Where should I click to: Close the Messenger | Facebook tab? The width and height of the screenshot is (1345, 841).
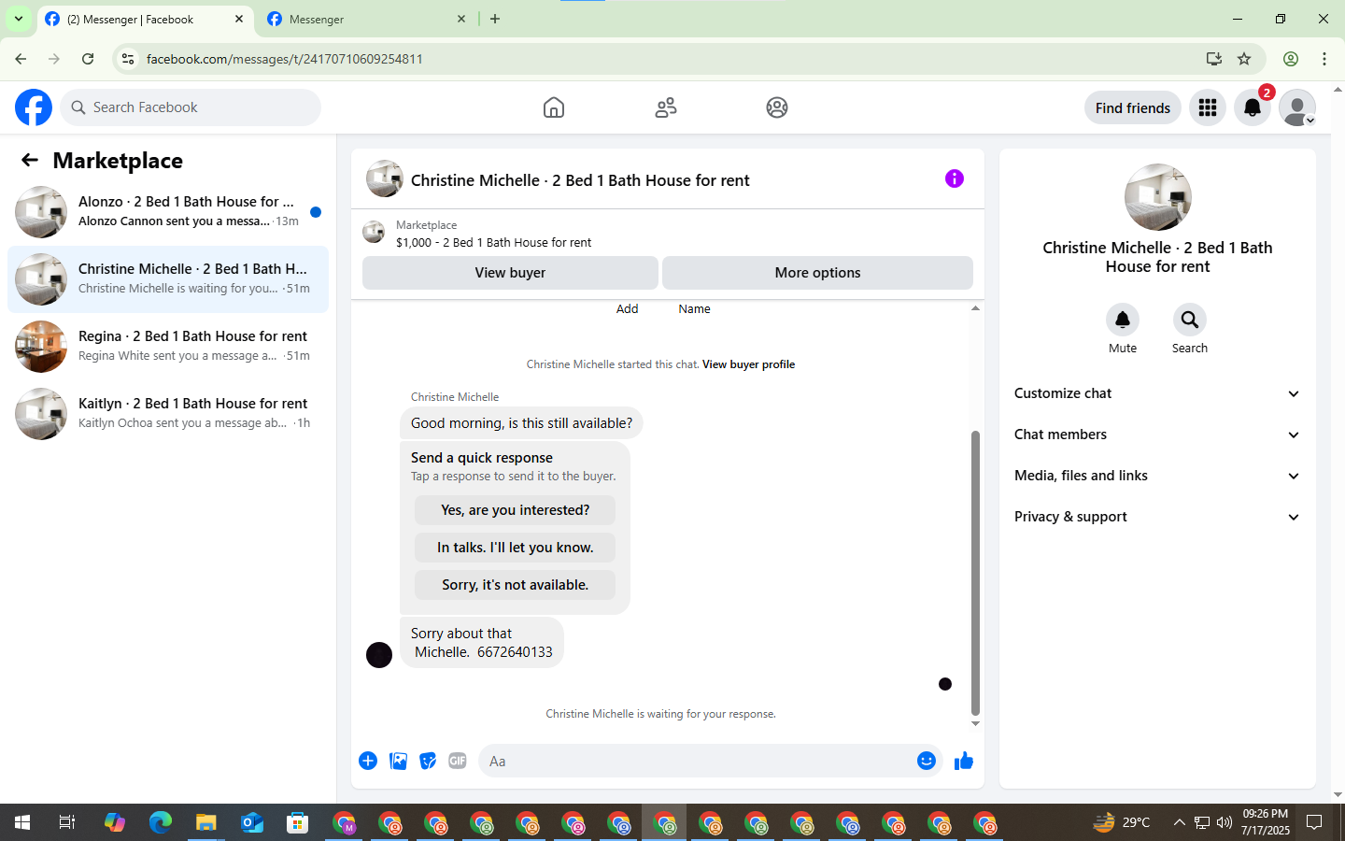(x=239, y=19)
